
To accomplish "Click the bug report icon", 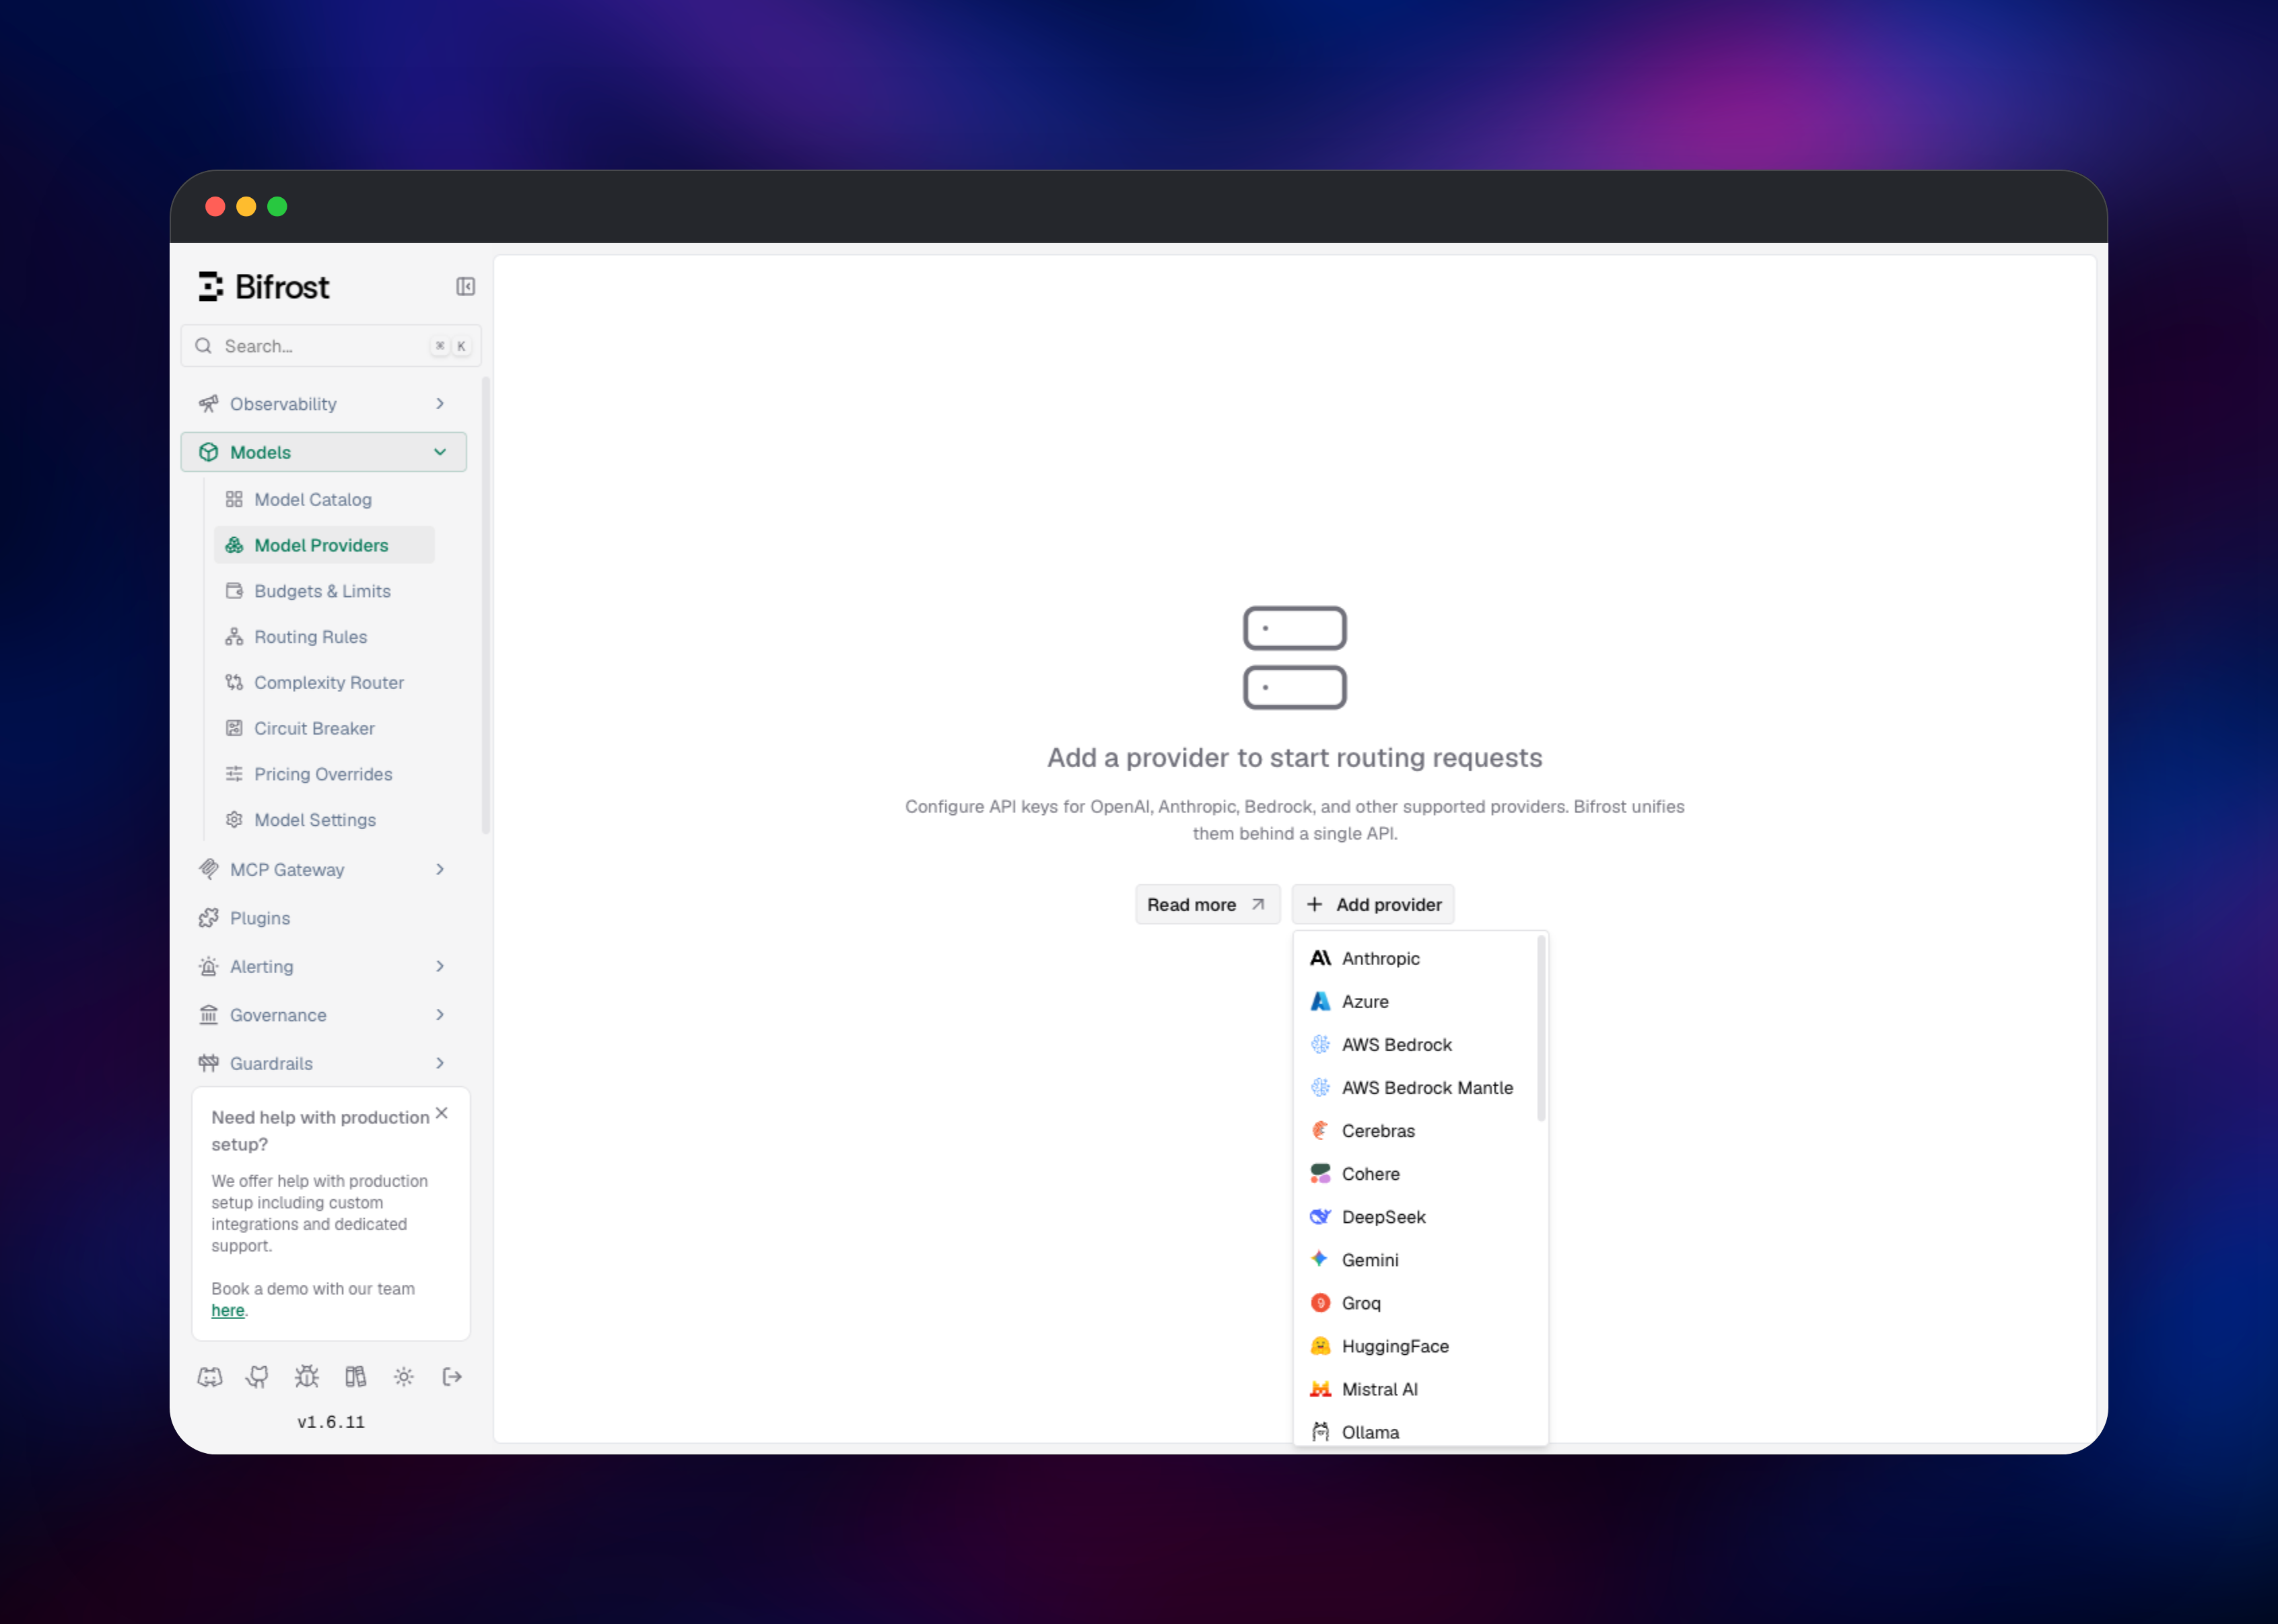I will 307,1377.
